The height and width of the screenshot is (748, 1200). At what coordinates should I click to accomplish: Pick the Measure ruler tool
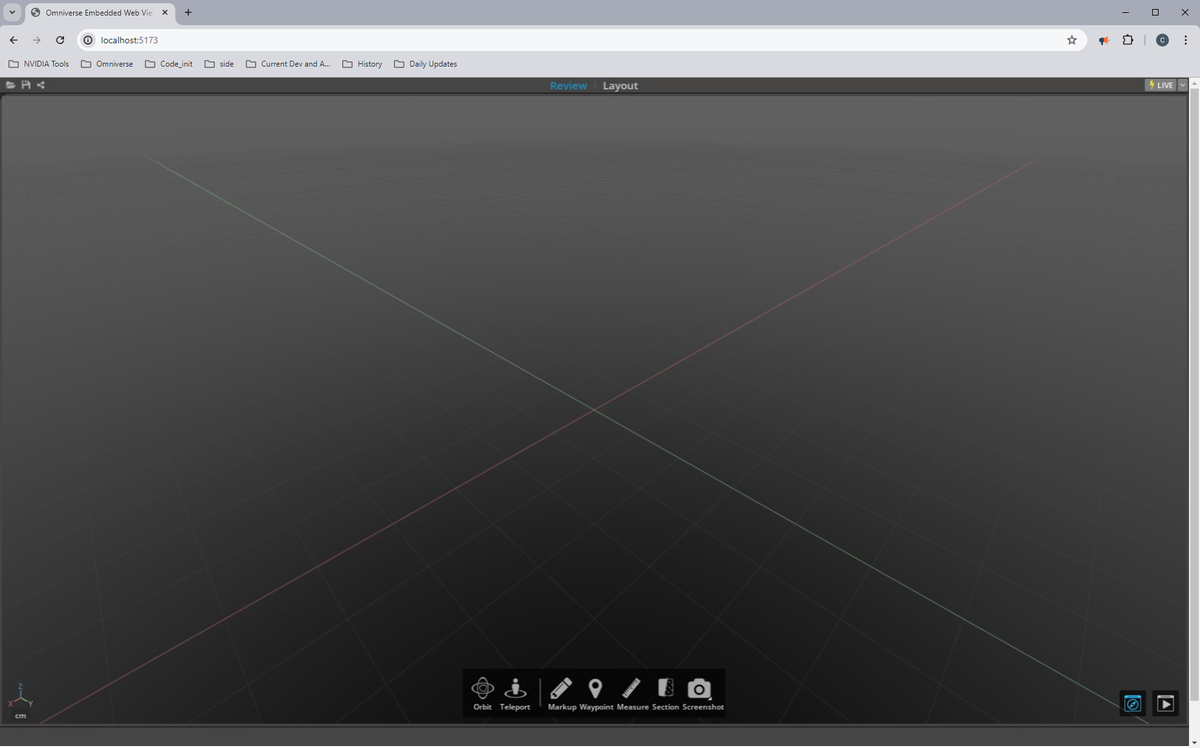[x=632, y=694]
